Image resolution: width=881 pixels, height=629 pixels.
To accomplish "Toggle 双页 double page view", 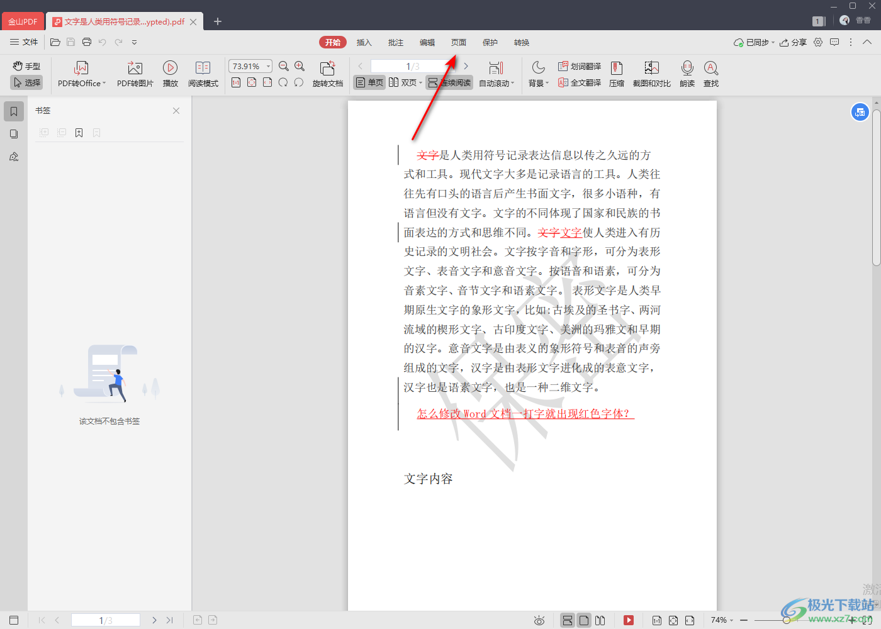I will [x=403, y=82].
